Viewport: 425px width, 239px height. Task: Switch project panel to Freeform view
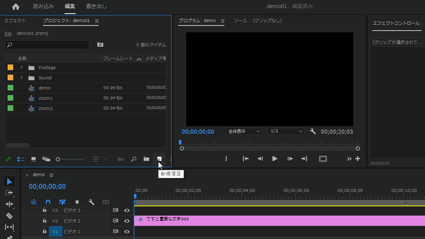pyautogui.click(x=46, y=159)
